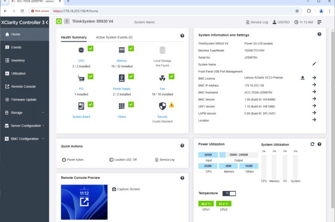Image resolution: width=335 pixels, height=222 pixels.
Task: Expand the BMC Configuration sidebar menu
Action: point(24,139)
